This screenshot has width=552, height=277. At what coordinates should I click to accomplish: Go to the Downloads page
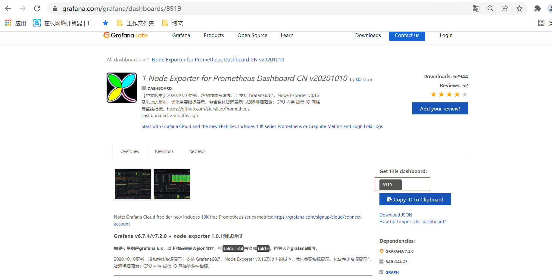click(x=368, y=35)
